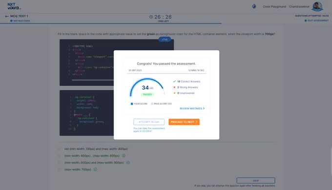This screenshot has width=332, height=190.
Task: Click the info icon beside Quit Assessment
Action: pyautogui.click(x=306, y=21)
